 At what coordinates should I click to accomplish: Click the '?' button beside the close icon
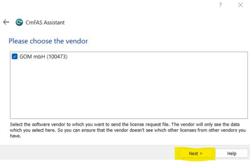[220, 5]
